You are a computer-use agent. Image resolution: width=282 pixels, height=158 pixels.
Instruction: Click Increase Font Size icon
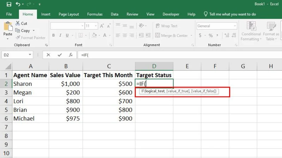(x=102, y=26)
